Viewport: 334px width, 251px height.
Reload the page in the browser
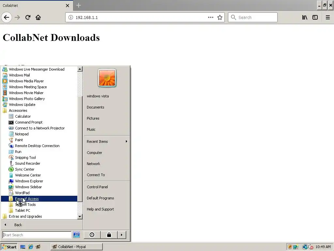point(28,17)
